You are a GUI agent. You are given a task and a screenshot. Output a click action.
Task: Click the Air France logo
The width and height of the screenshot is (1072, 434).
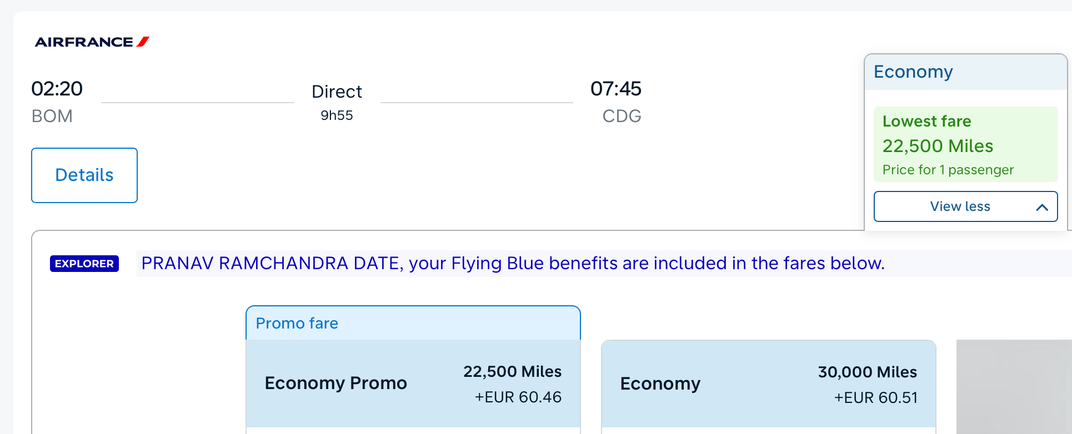(x=92, y=41)
